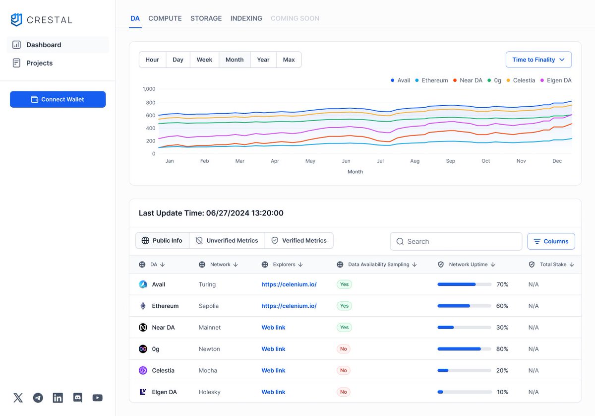Click the 0g logo in table

[143, 349]
